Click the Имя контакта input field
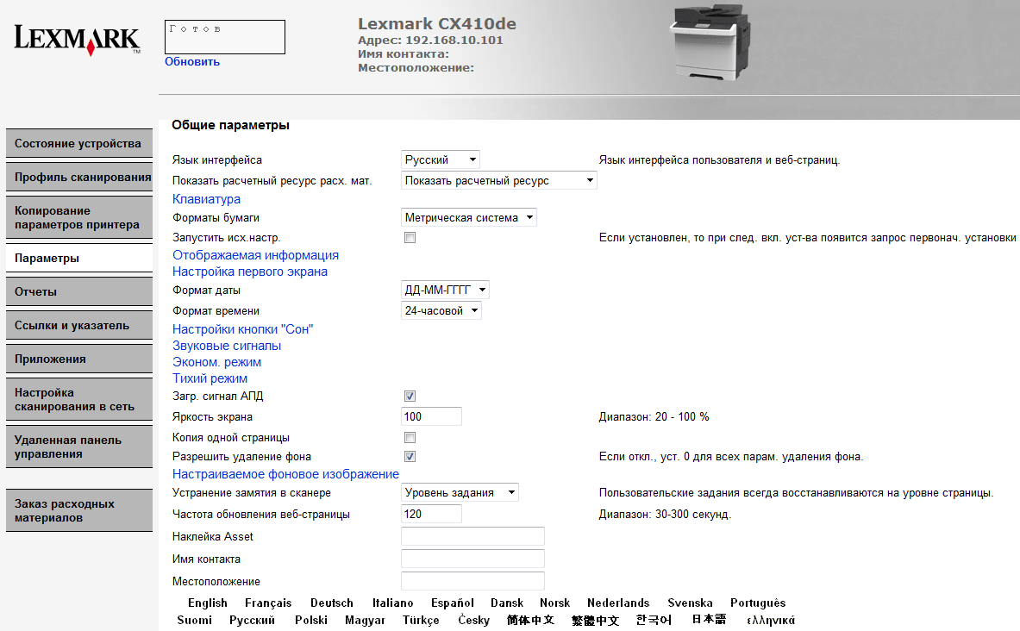Viewport: 1020px width, 631px height. pos(472,559)
